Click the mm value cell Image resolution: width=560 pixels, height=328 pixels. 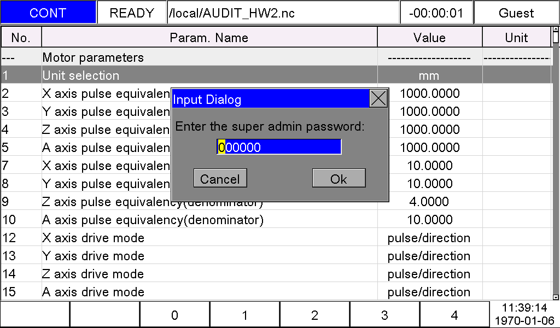coord(430,75)
